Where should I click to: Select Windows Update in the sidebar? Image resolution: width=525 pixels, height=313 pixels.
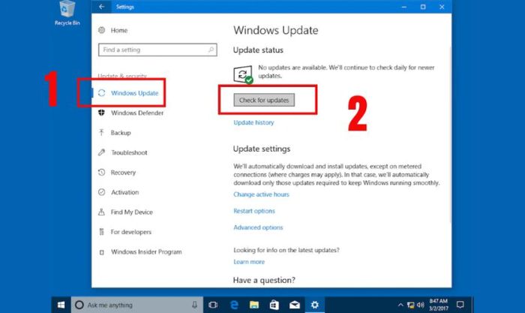(134, 93)
